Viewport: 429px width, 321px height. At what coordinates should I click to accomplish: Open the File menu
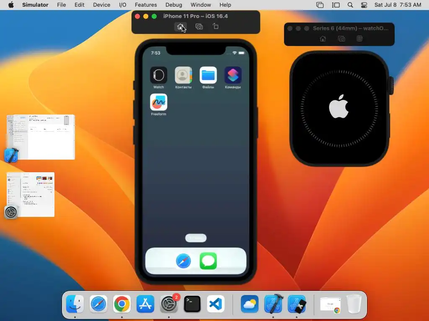tap(61, 5)
